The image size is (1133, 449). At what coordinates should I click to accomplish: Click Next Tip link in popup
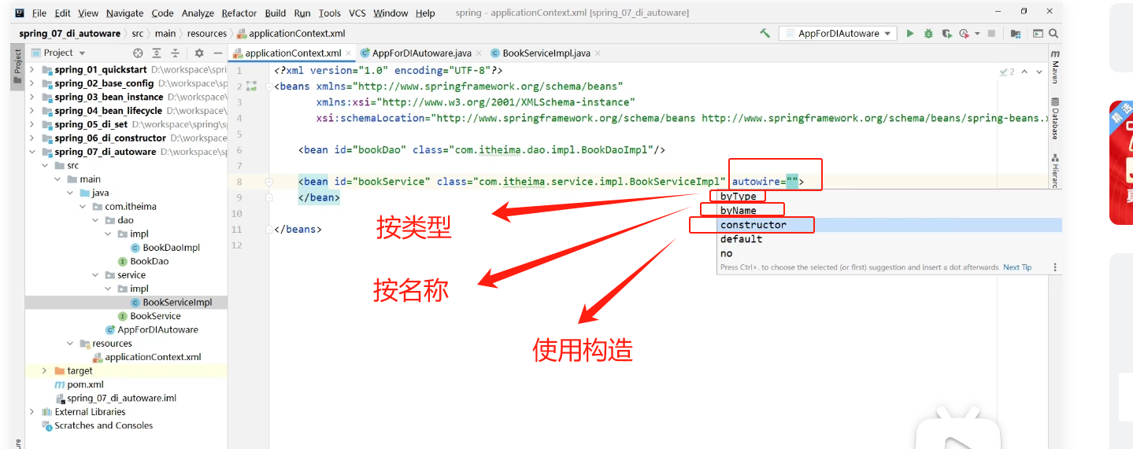(1017, 267)
